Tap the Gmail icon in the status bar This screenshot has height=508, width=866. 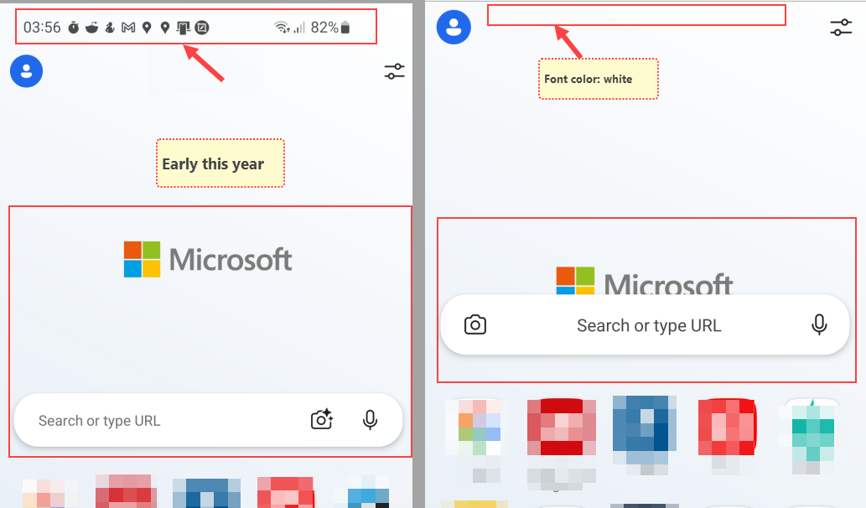[128, 27]
